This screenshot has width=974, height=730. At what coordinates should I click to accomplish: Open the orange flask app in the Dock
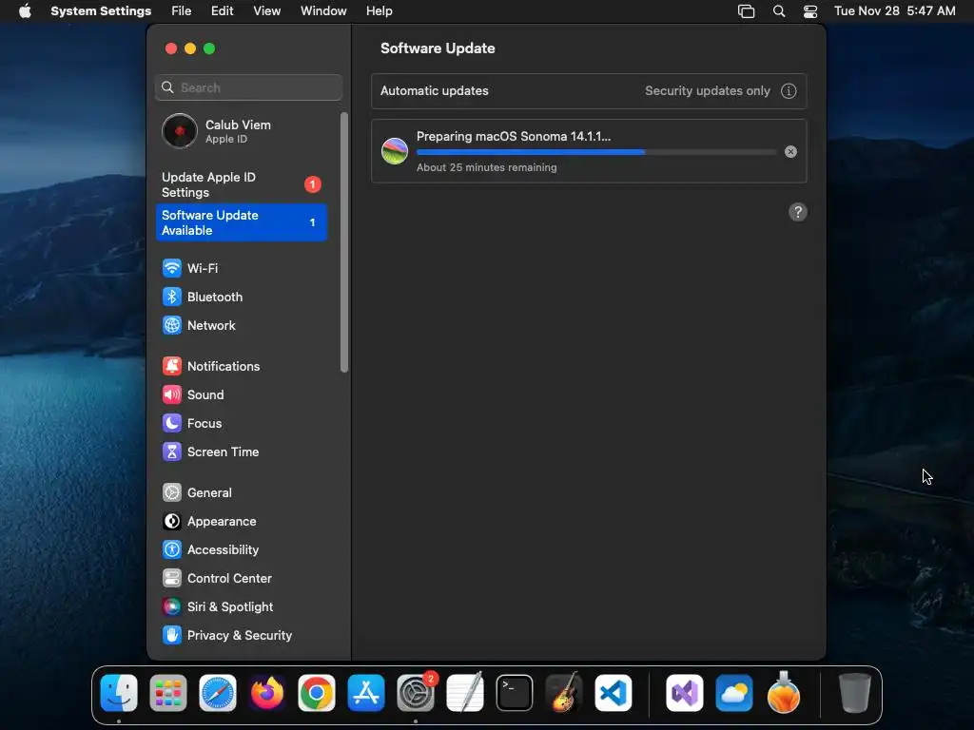(784, 693)
